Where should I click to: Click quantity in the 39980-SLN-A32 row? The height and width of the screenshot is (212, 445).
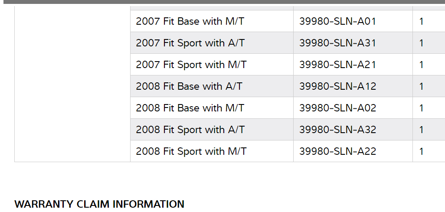(x=422, y=130)
